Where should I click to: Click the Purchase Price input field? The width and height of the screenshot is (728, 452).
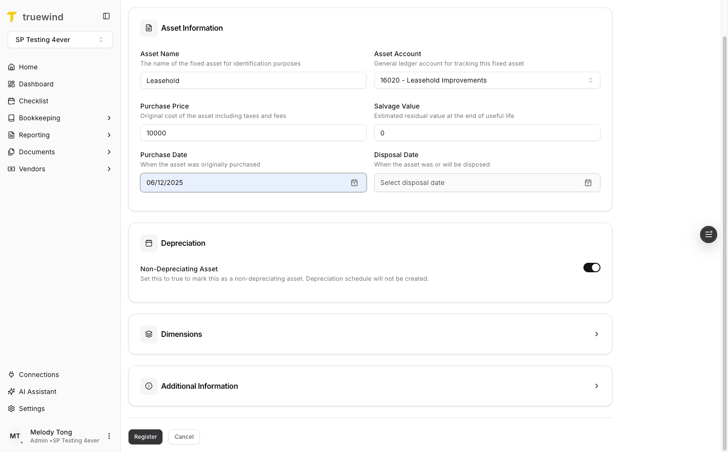coord(253,133)
